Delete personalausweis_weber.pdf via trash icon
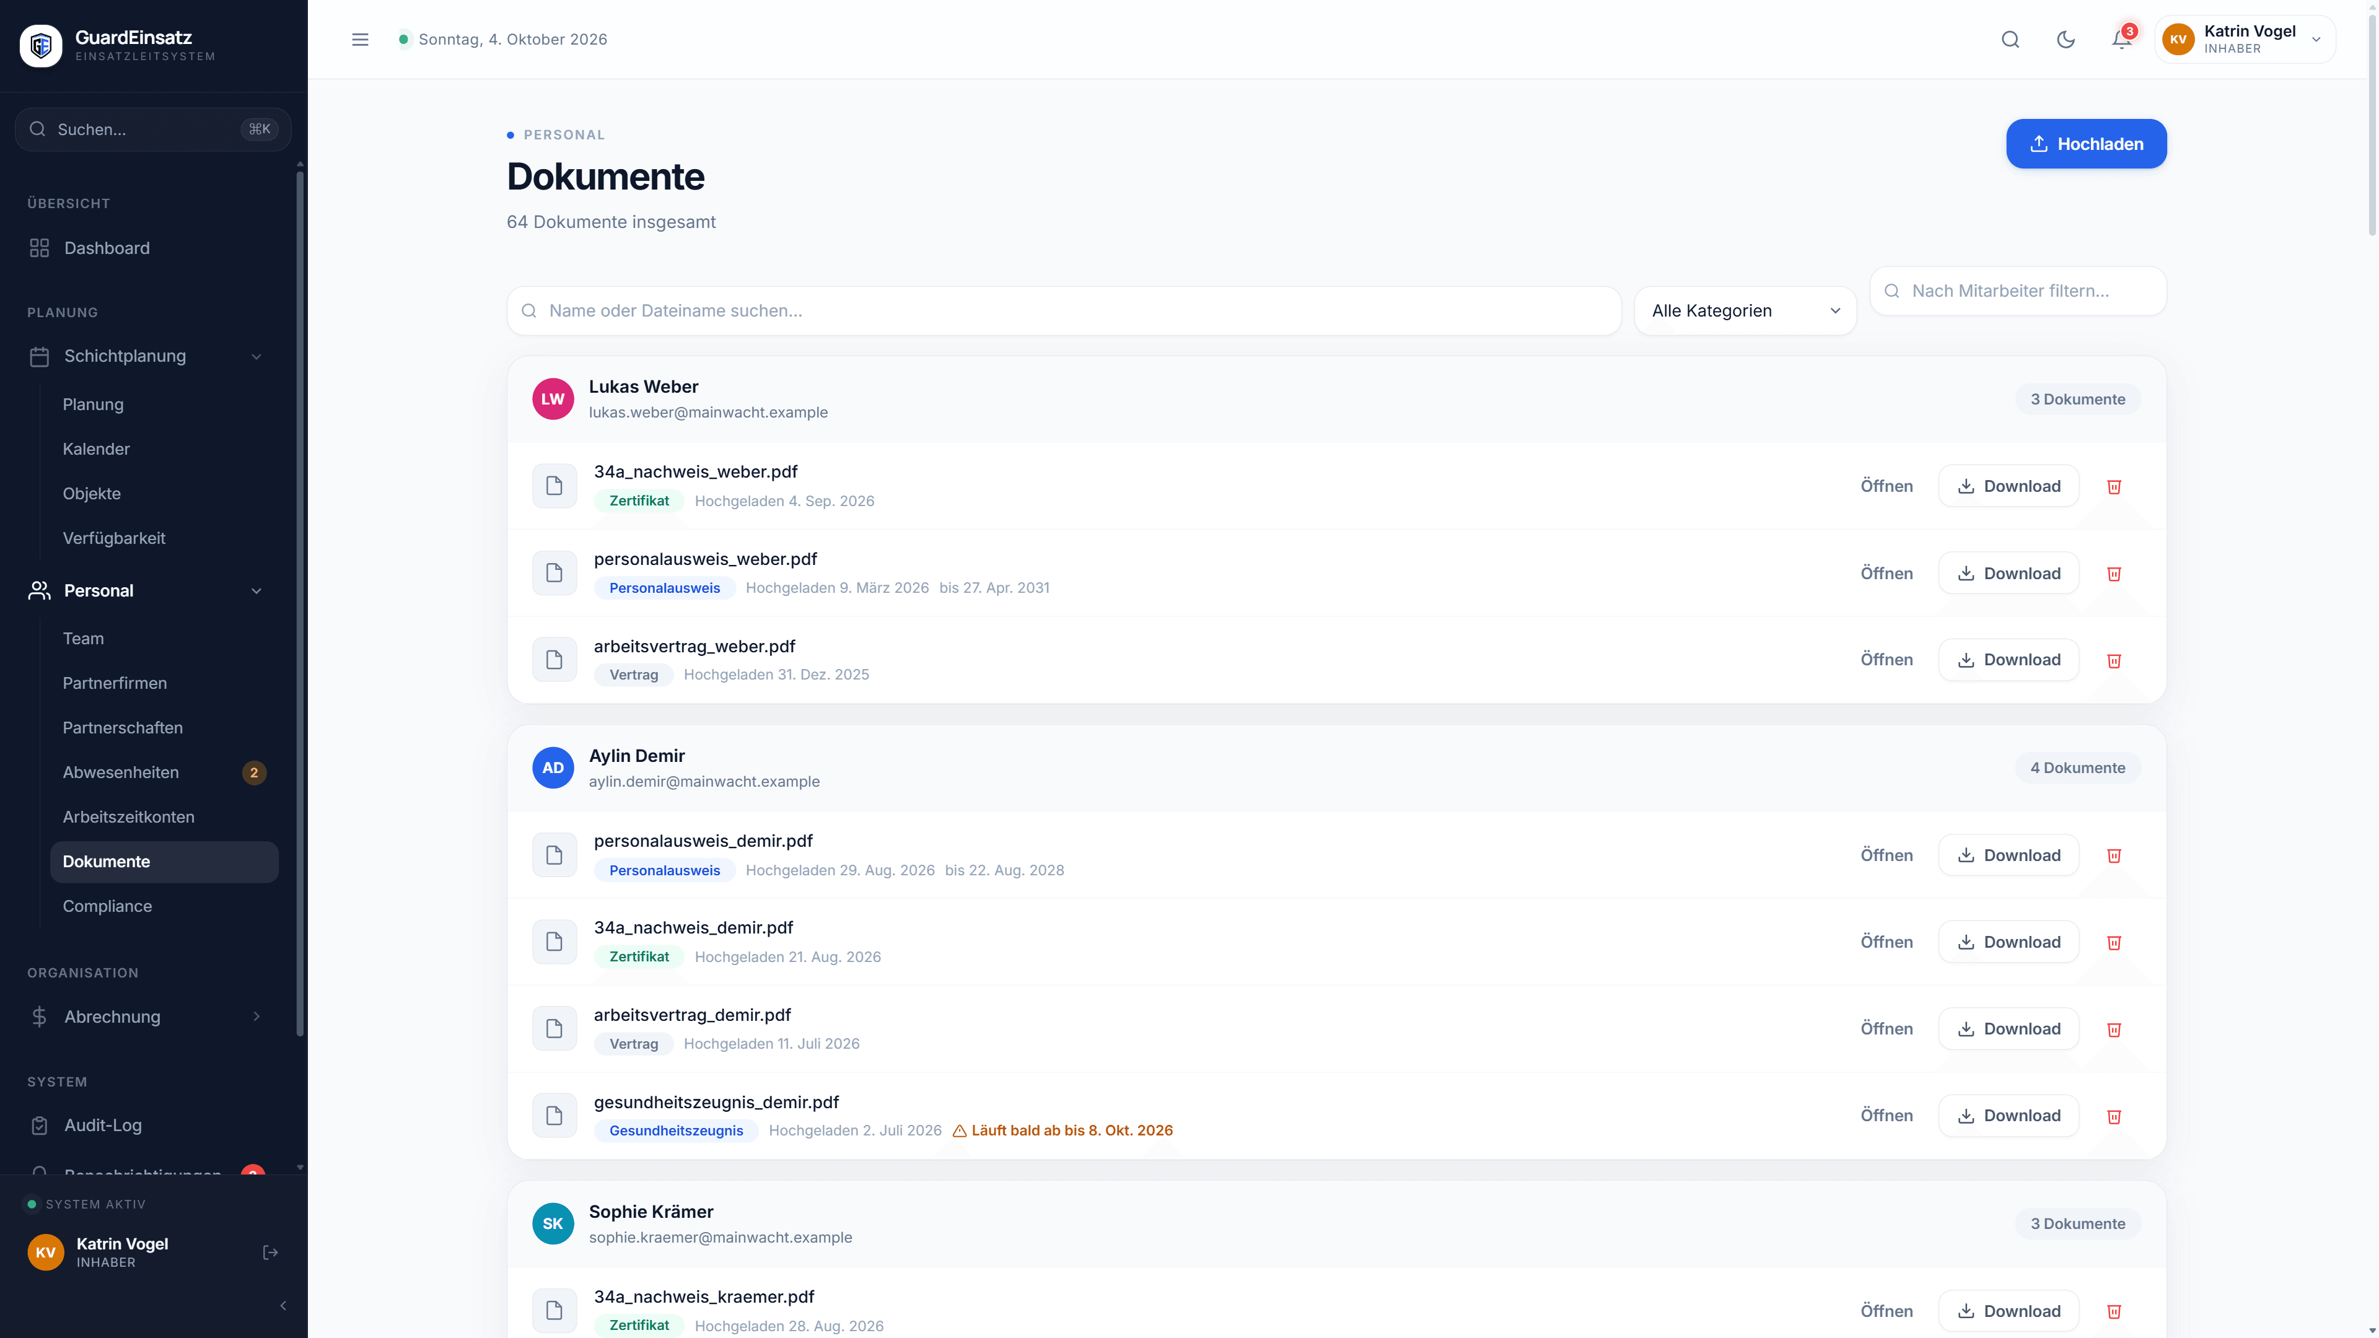The image size is (2379, 1338). click(x=2114, y=574)
